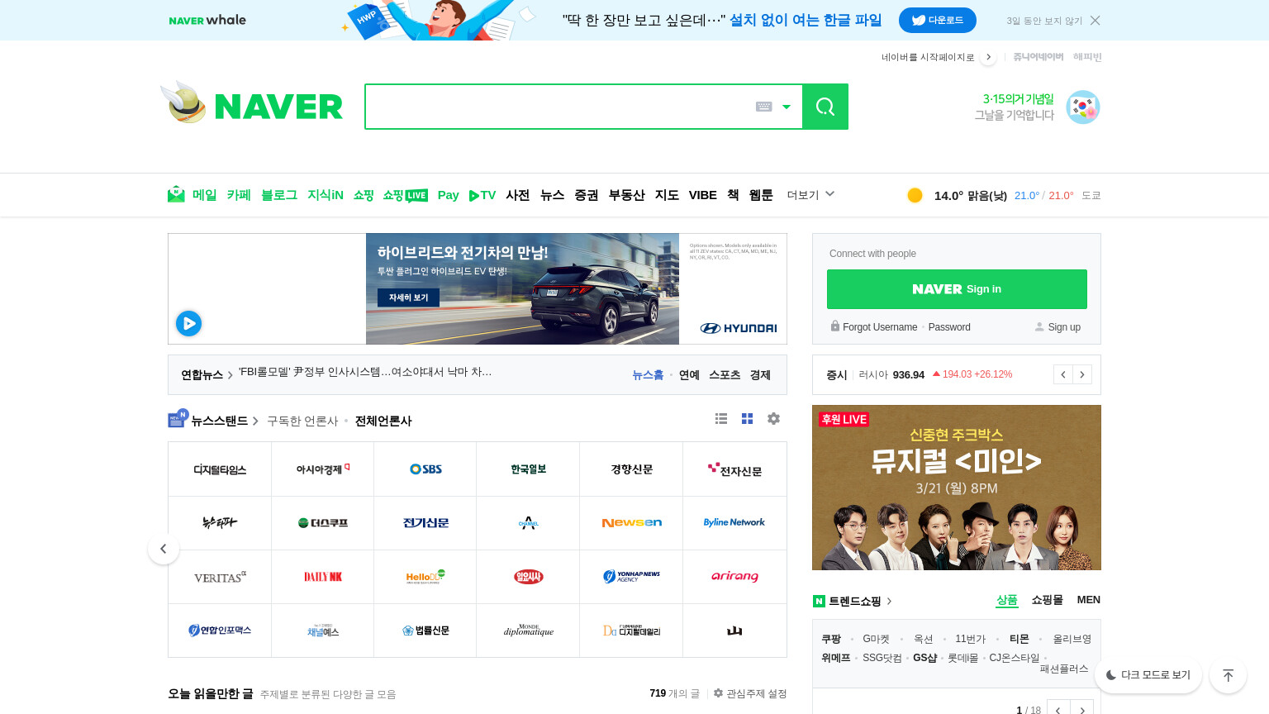1269x714 pixels.
Task: Expand the search autocomplete dropdown arrow
Action: click(787, 107)
